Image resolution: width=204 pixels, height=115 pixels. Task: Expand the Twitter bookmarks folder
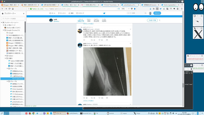click(x=5, y=56)
